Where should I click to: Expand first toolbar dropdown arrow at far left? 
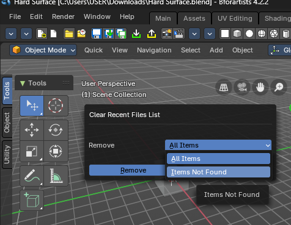coord(11,34)
